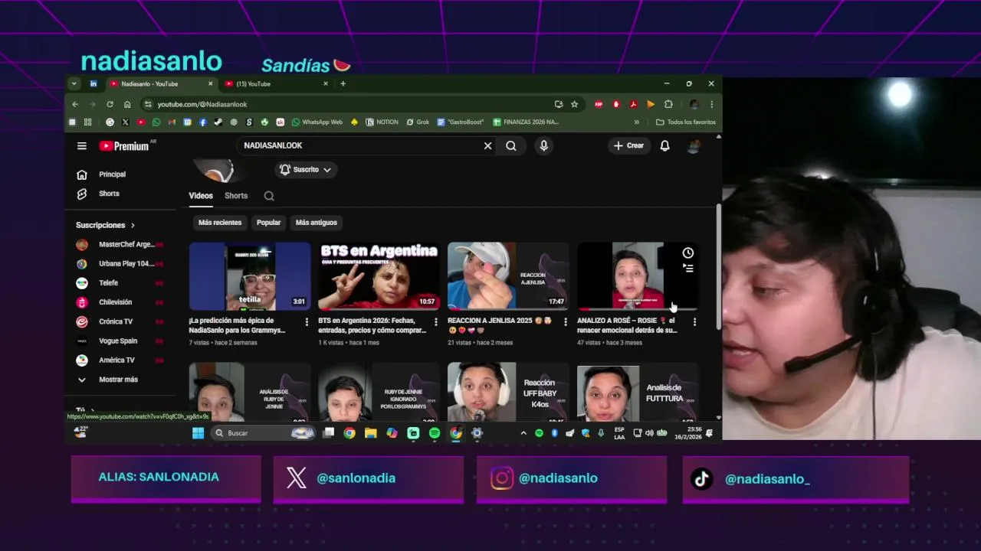
Task: Clear the NADIASANLOOK search text
Action: pos(487,145)
